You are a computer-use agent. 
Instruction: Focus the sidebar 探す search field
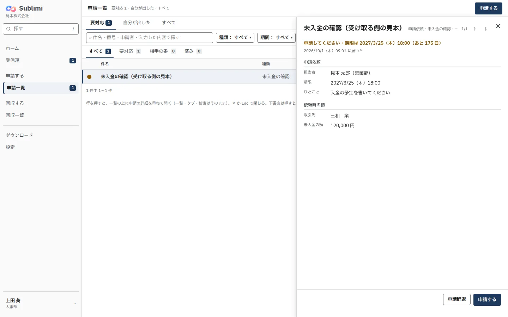pos(41,29)
